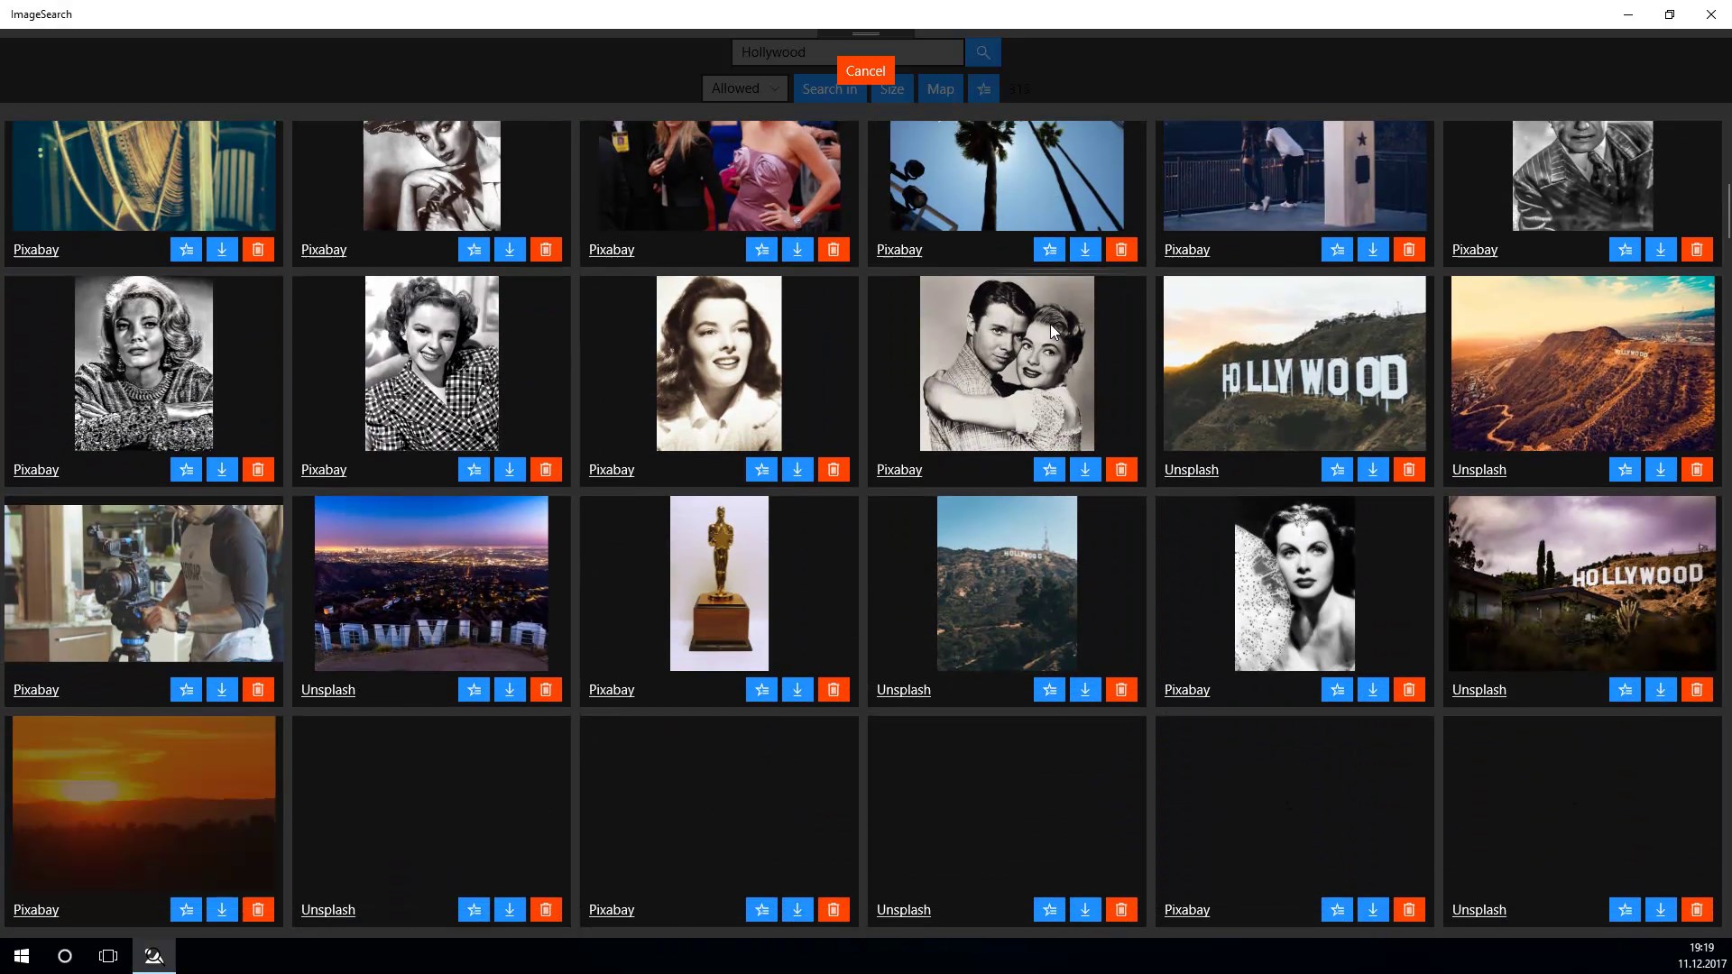Viewport: 1732px width, 974px height.
Task: Add the embracing couple photo to favorites
Action: pyautogui.click(x=1049, y=470)
